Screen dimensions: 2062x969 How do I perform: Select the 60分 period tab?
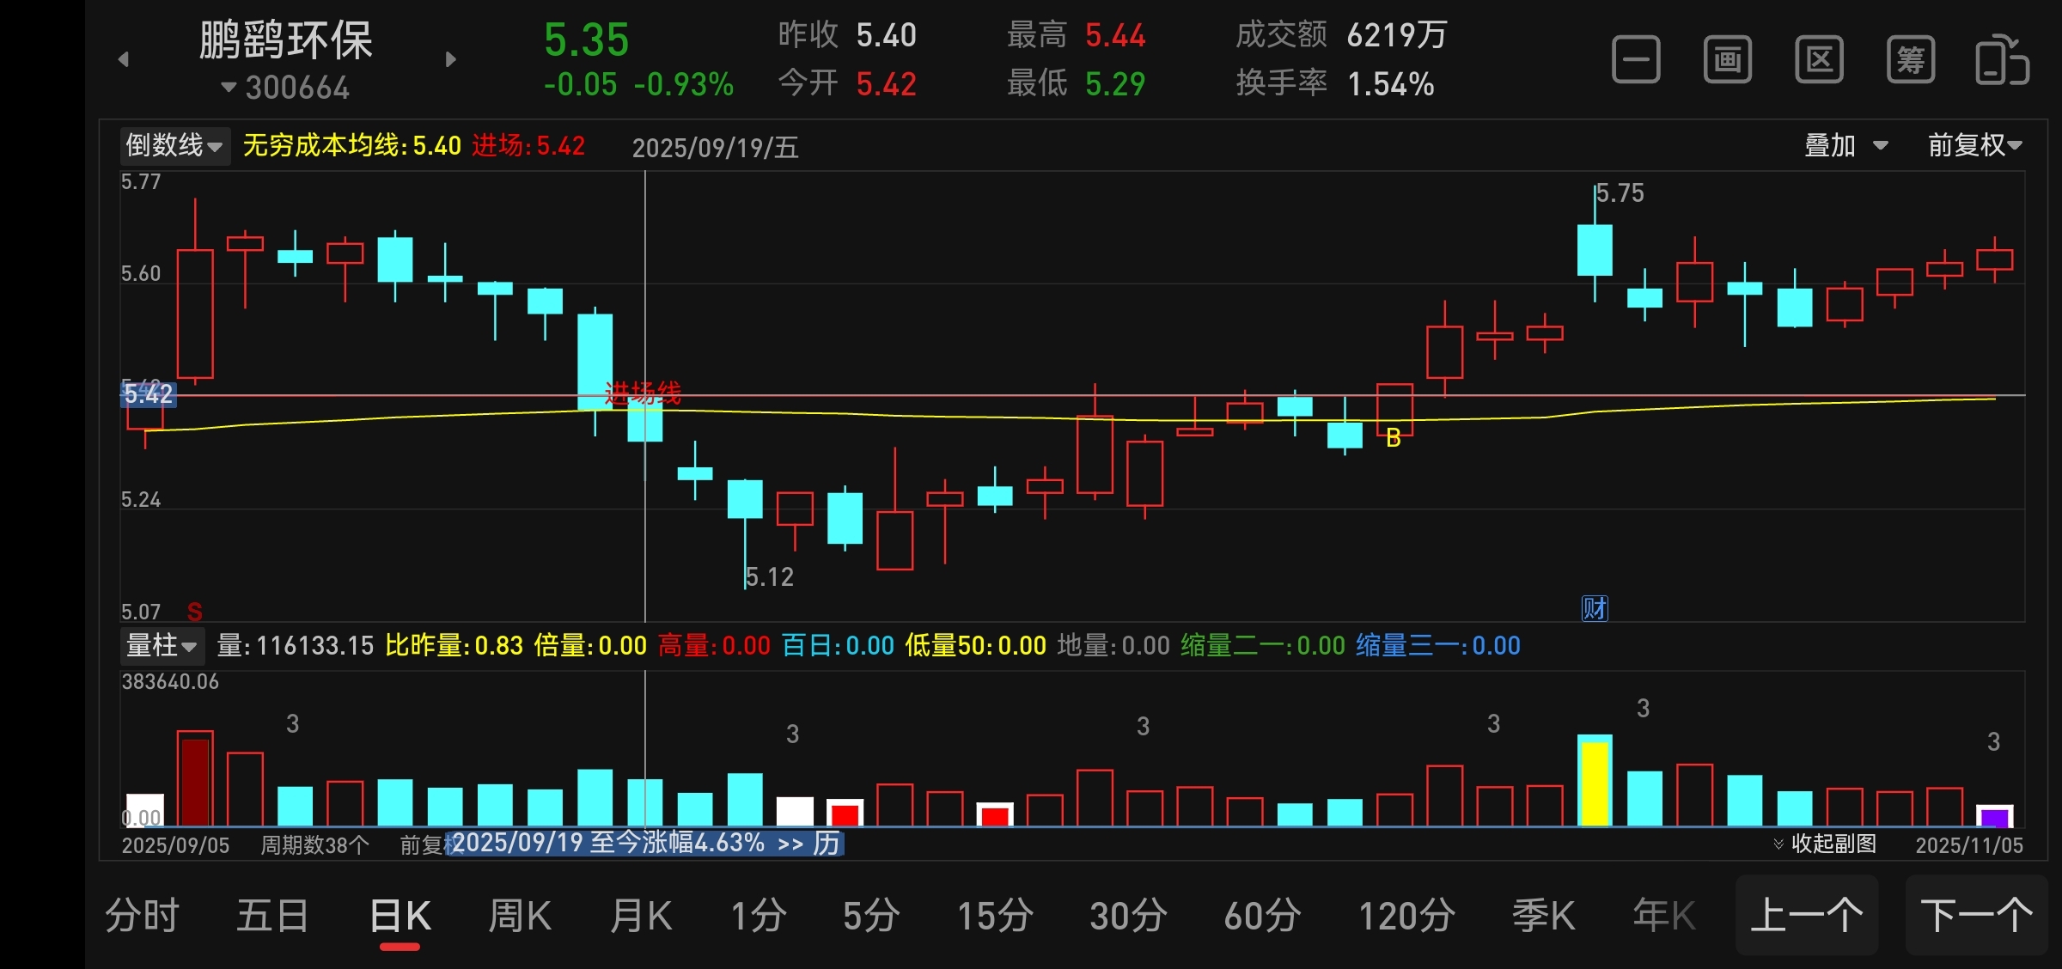click(x=1262, y=916)
